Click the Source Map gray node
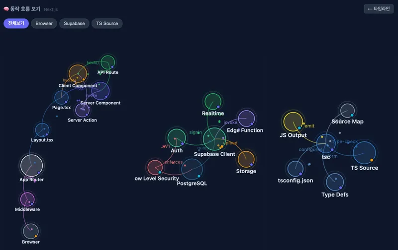398x250 pixels. tap(347, 110)
